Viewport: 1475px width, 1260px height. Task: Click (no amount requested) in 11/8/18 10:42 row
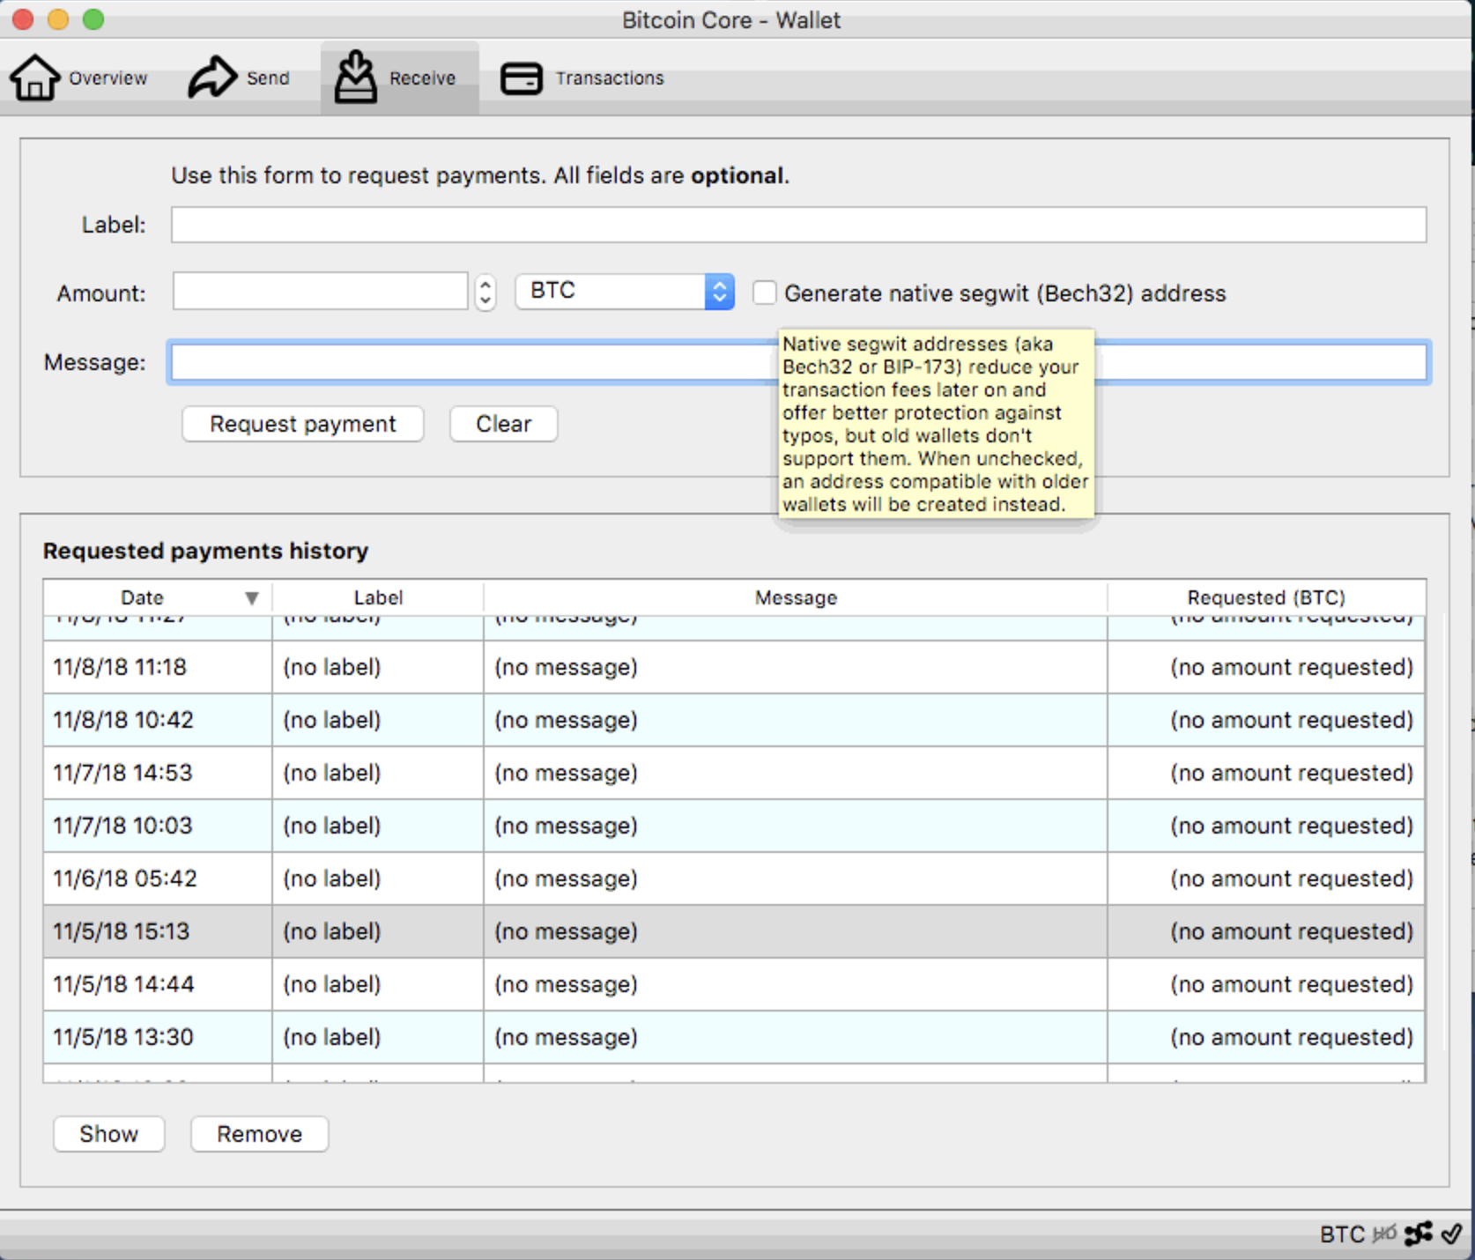[x=1292, y=720]
